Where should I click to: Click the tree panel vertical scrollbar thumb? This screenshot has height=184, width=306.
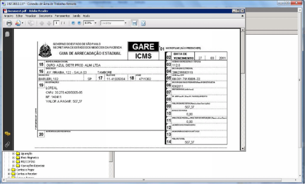coord(111,157)
